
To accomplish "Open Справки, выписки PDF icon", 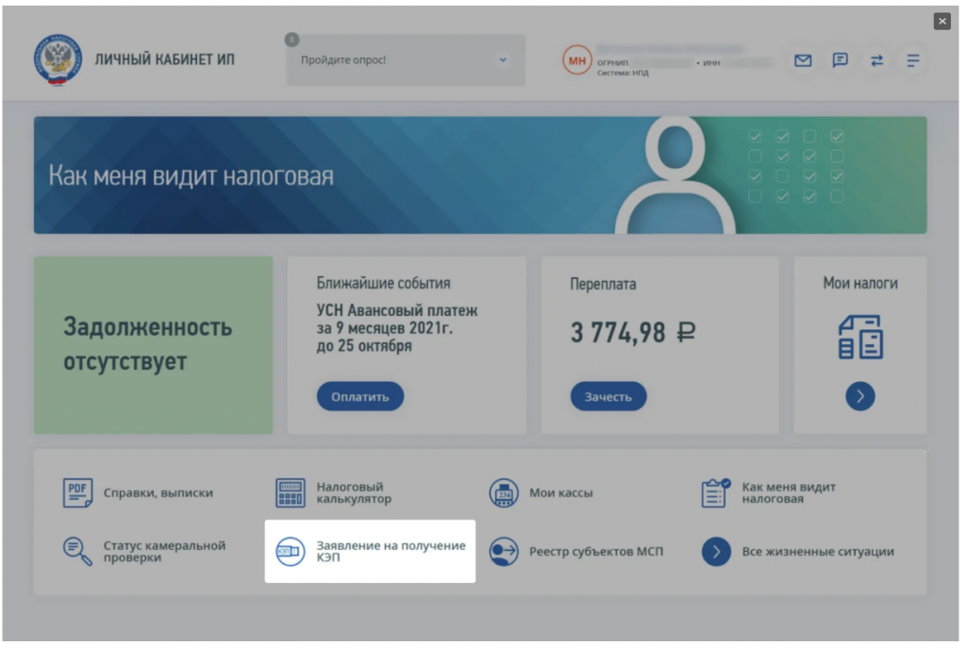I will tap(77, 492).
